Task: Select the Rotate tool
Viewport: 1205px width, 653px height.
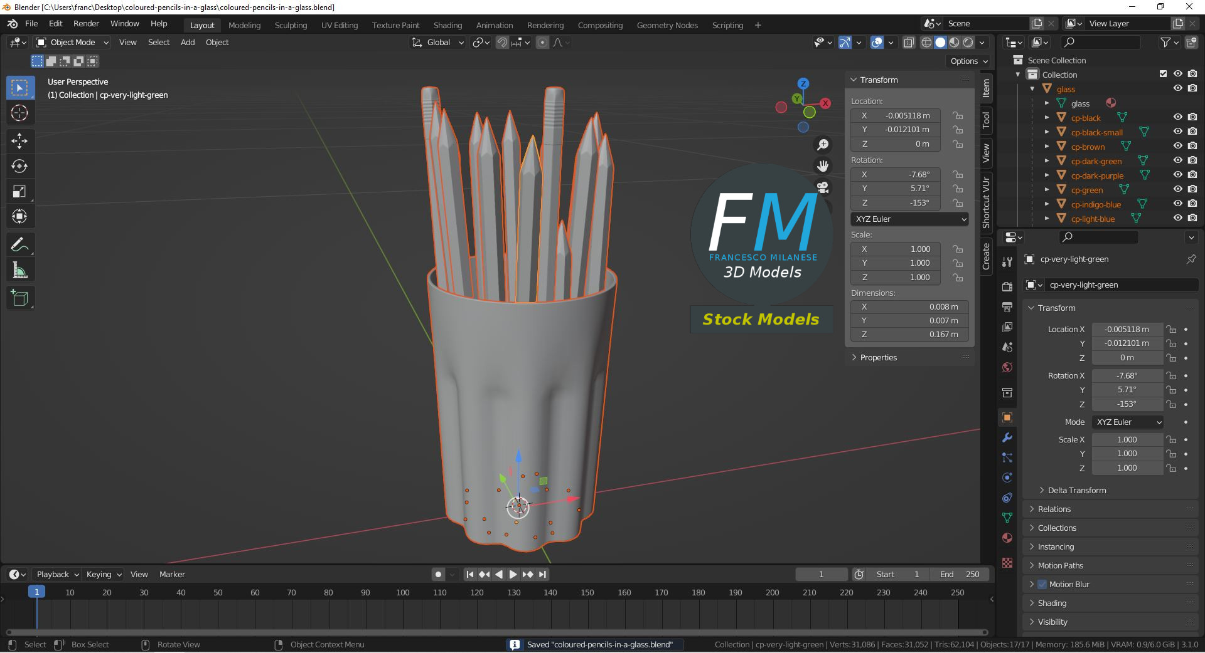Action: tap(19, 166)
